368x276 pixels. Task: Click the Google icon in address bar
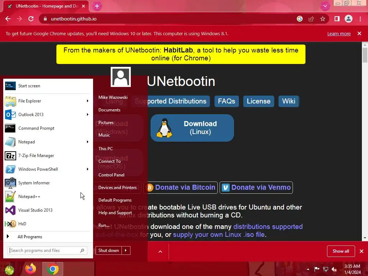click(x=300, y=19)
